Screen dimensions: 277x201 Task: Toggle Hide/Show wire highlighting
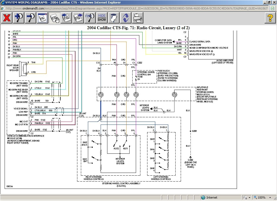(102, 18)
